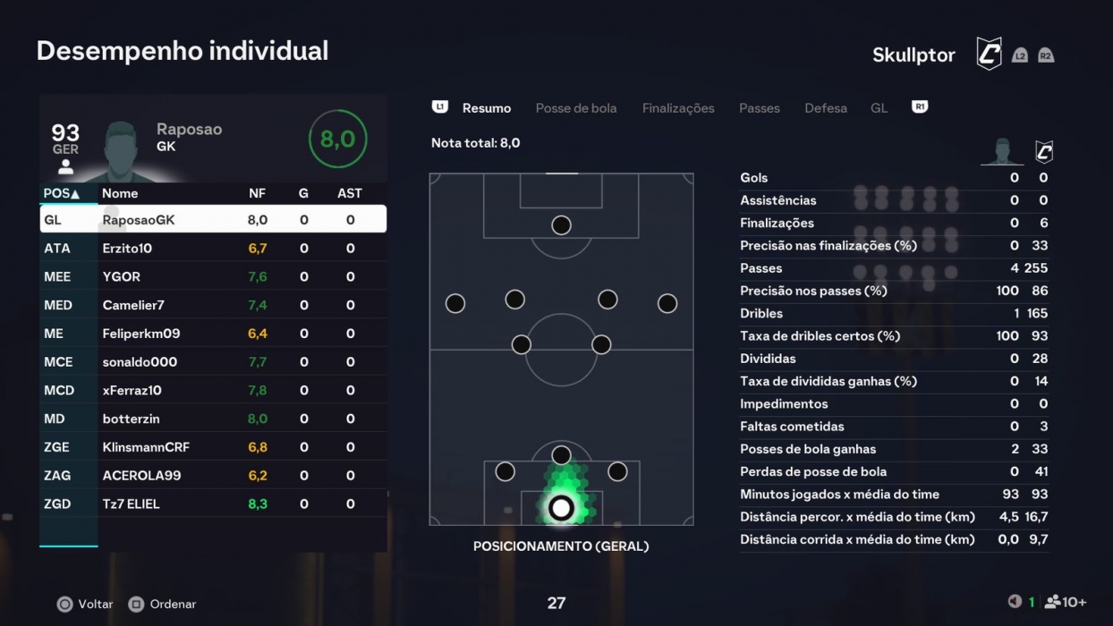This screenshot has height=626, width=1113.
Task: Click the 10+ players online icon
Action: [x=1052, y=601]
